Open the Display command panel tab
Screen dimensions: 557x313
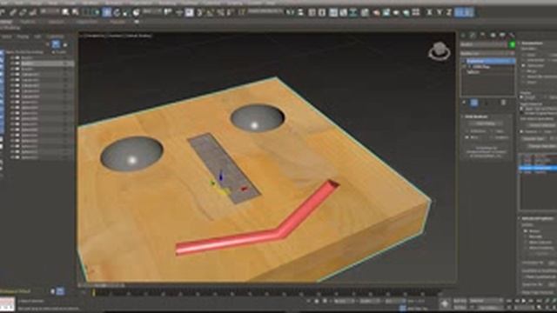click(x=502, y=35)
